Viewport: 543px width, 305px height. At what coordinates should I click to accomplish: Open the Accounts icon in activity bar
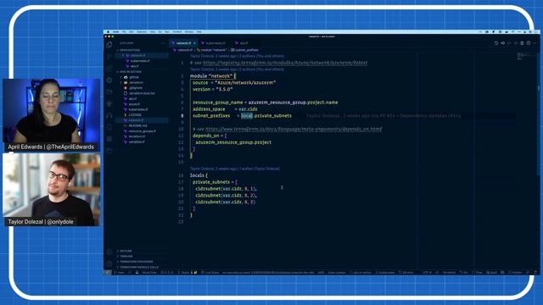click(x=109, y=252)
